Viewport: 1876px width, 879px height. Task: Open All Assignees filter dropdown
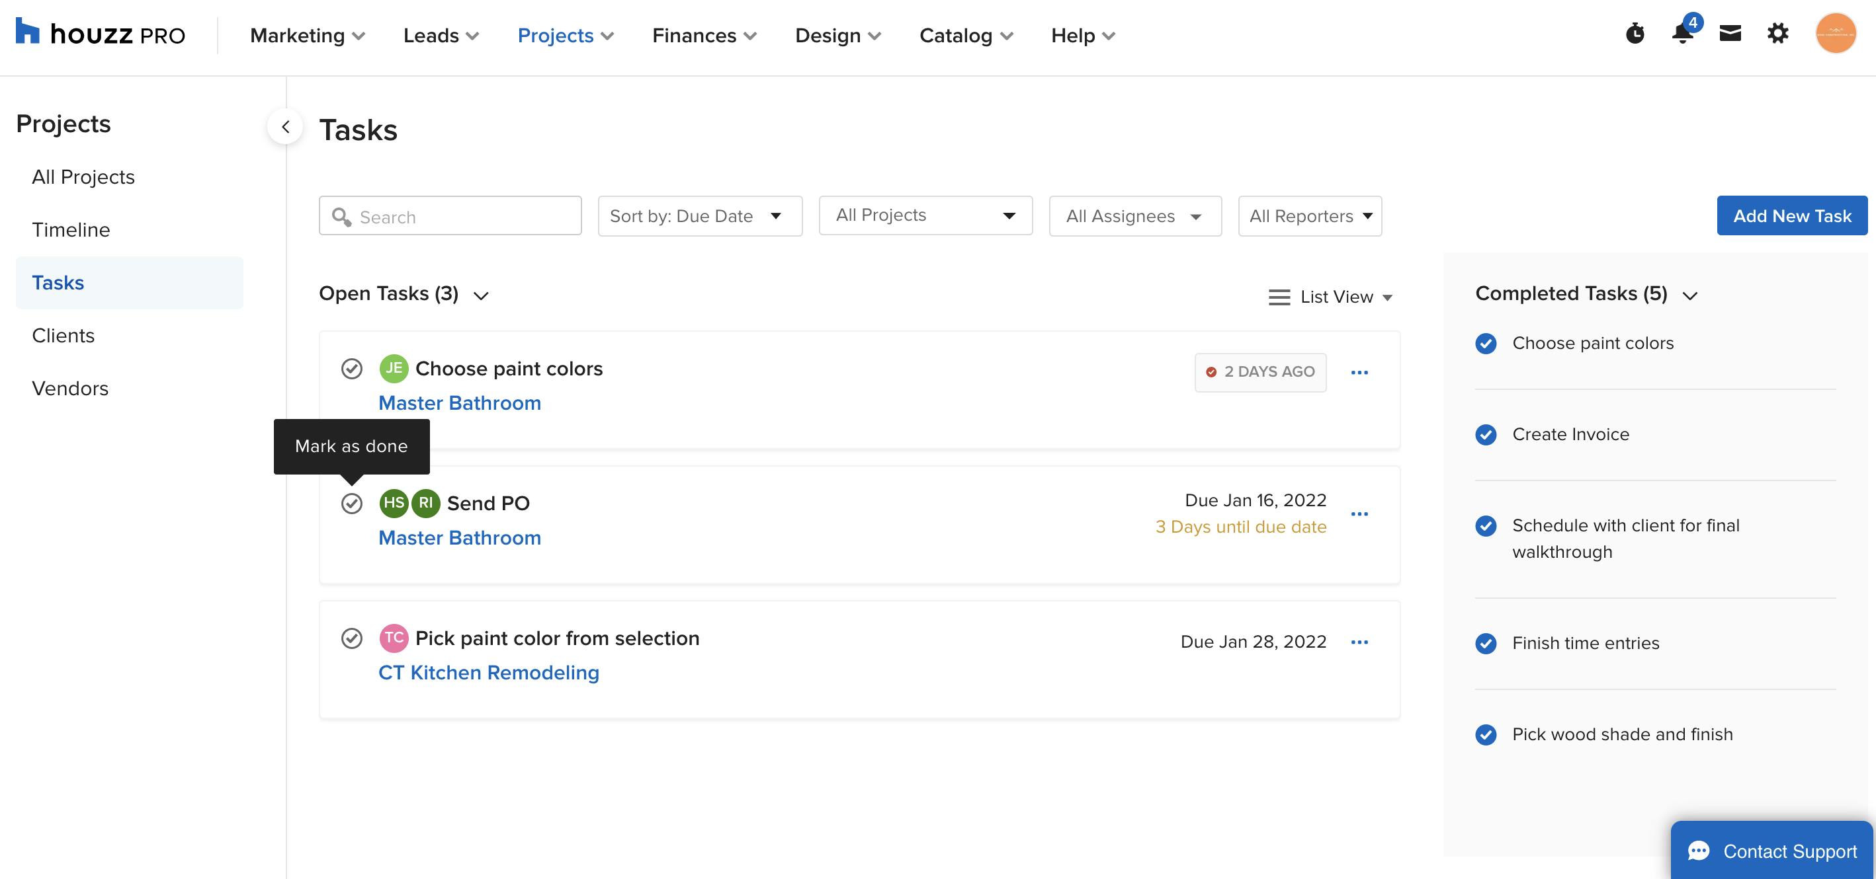point(1134,216)
